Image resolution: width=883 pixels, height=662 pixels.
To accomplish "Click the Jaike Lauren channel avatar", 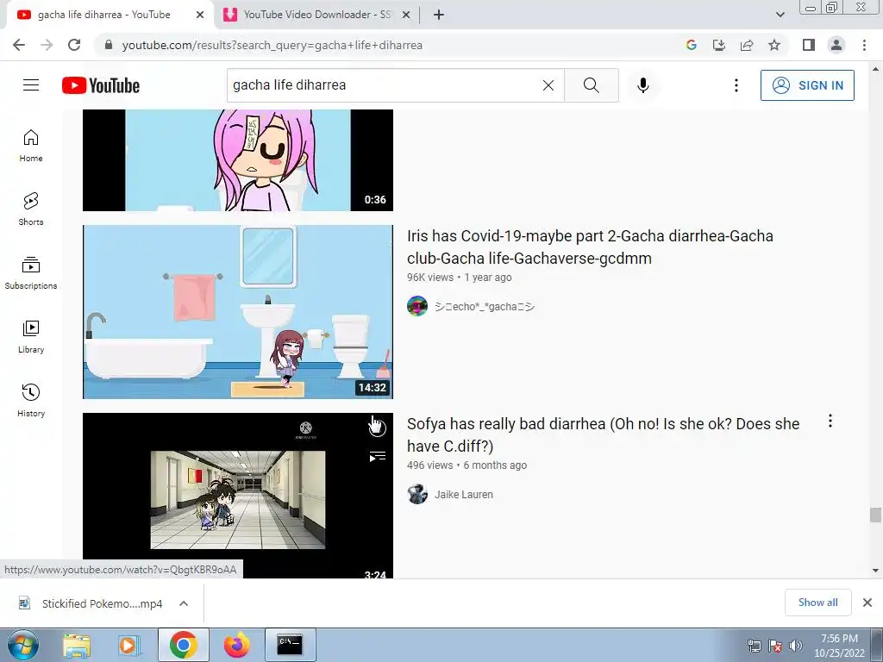I will (x=417, y=494).
